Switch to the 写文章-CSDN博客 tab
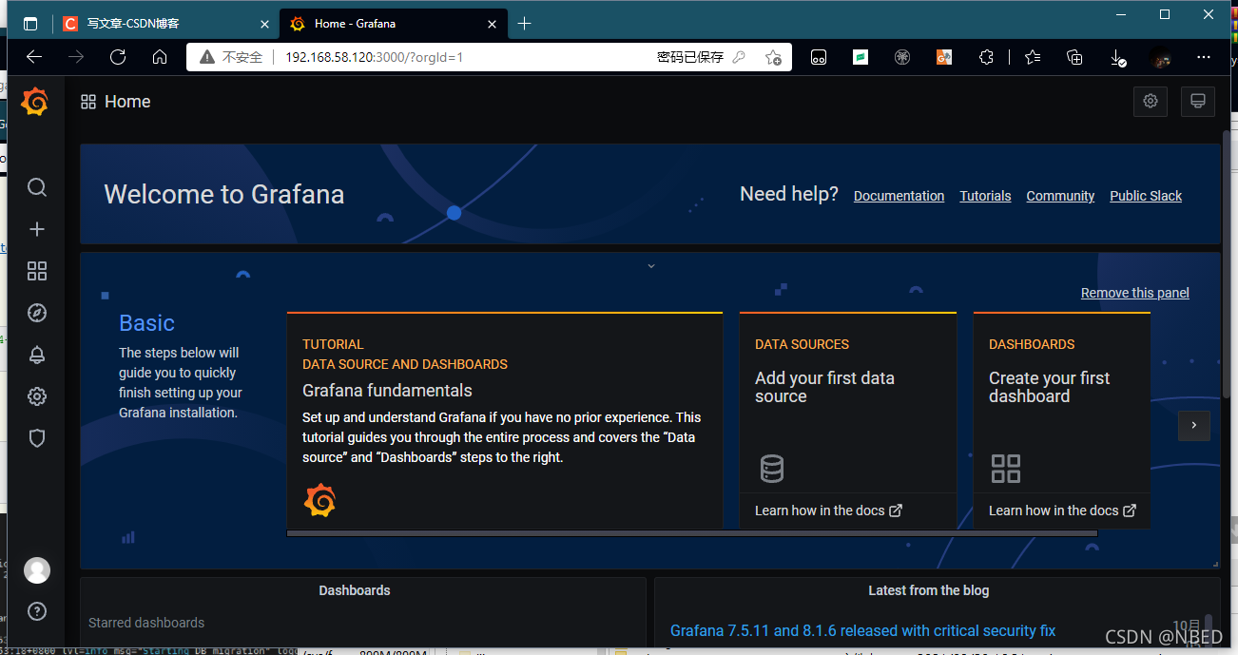The width and height of the screenshot is (1238, 655). (166, 24)
